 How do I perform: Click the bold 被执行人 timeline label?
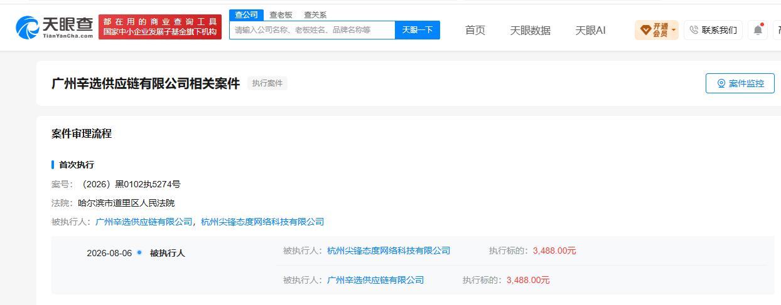(168, 253)
